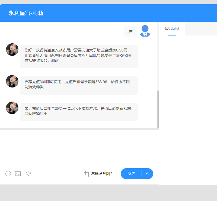Click agent avatar beside 推荐充值300 message
Image resolution: width=217 pixels, height=201 pixels.
pyautogui.click(x=12, y=81)
